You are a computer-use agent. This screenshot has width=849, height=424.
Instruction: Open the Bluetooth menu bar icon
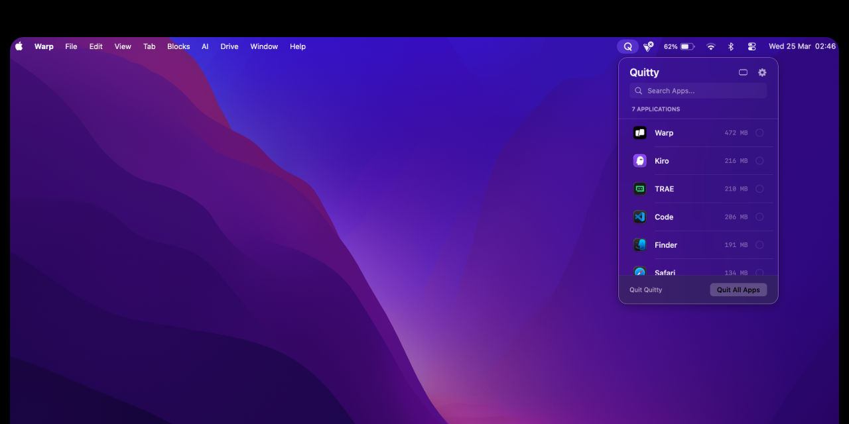731,46
